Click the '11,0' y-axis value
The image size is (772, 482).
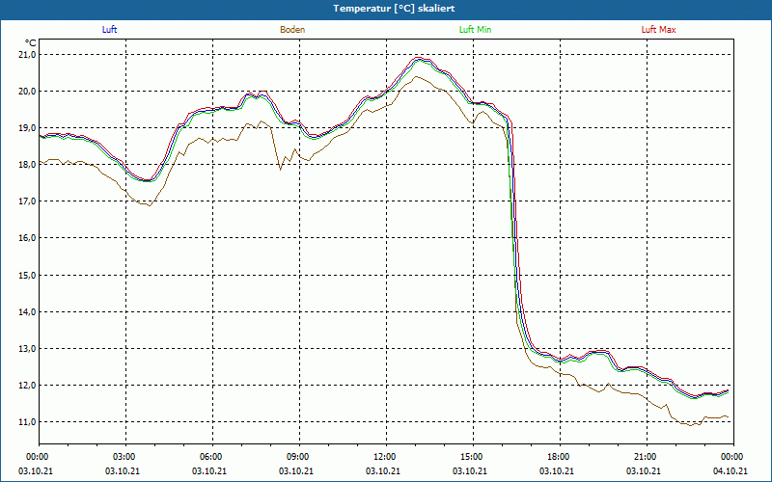(x=28, y=422)
